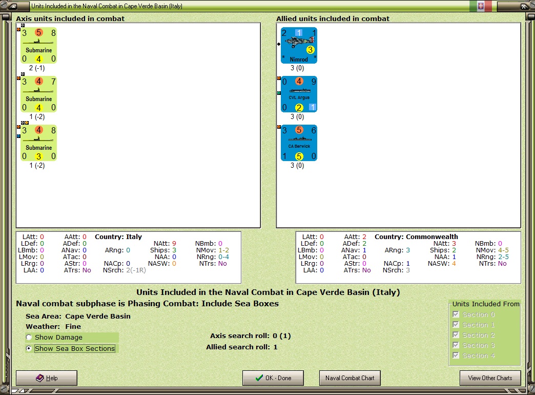The height and width of the screenshot is (395, 535).
Task: Toggle the Section 0 checkbox
Action: [456, 314]
